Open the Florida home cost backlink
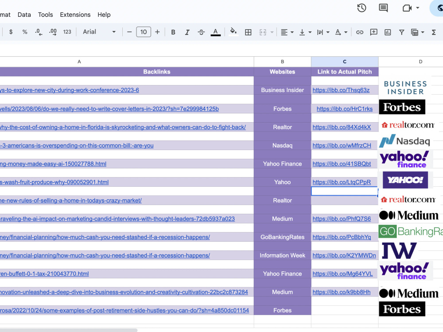The image size is (443, 332). [x=123, y=127]
